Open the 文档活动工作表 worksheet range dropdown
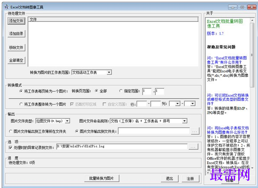The width and height of the screenshot is (258, 188). (x=109, y=72)
